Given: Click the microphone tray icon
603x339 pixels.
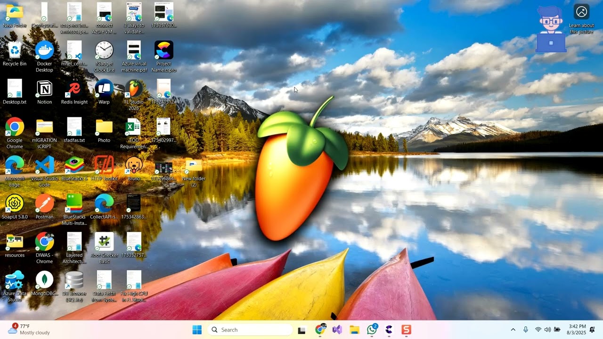Looking at the screenshot, I should pos(526,330).
